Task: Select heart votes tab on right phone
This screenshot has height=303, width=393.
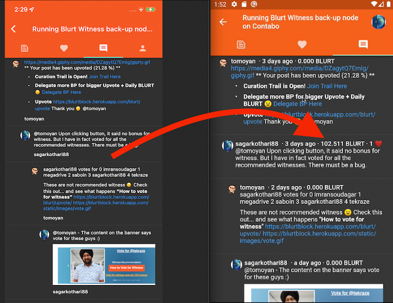Action: pyautogui.click(x=302, y=44)
